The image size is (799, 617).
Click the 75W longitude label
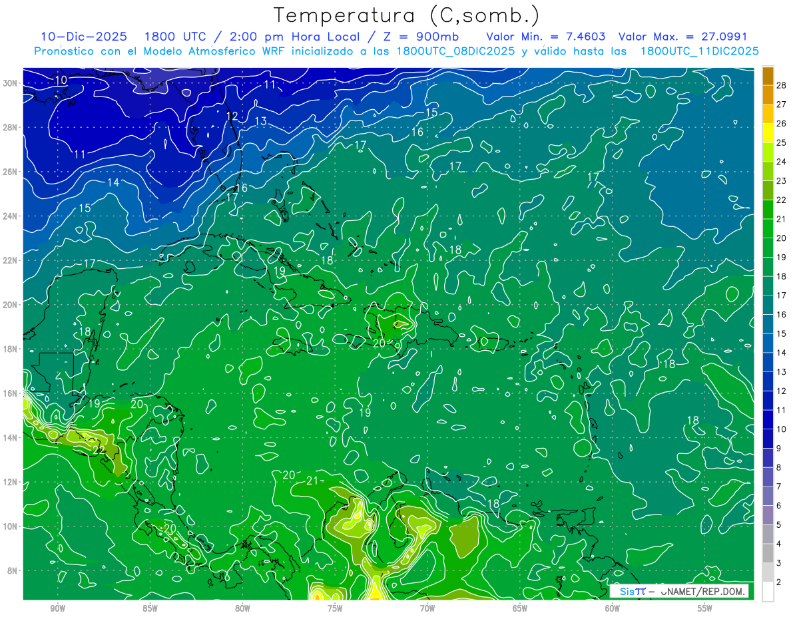(x=335, y=609)
